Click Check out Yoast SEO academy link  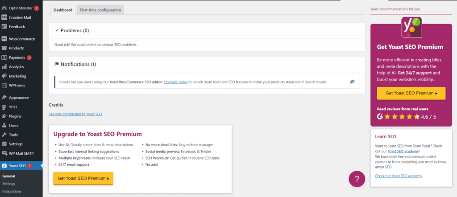(399, 176)
